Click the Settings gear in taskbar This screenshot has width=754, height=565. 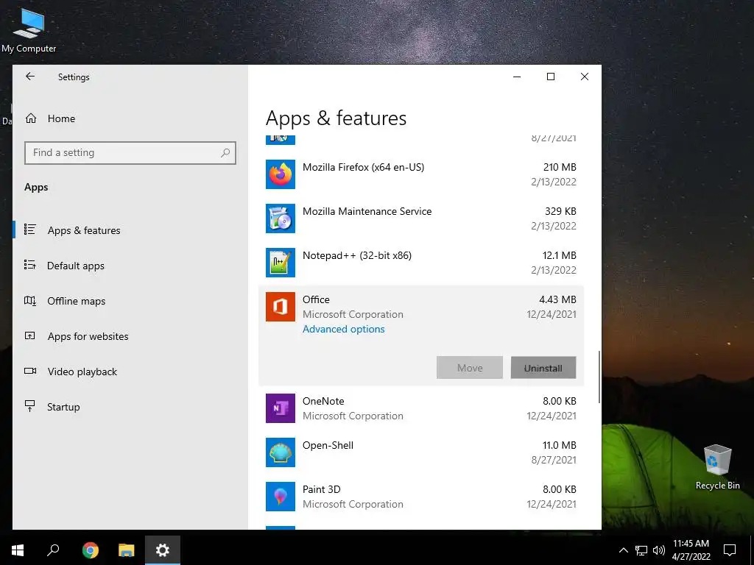coord(163,550)
